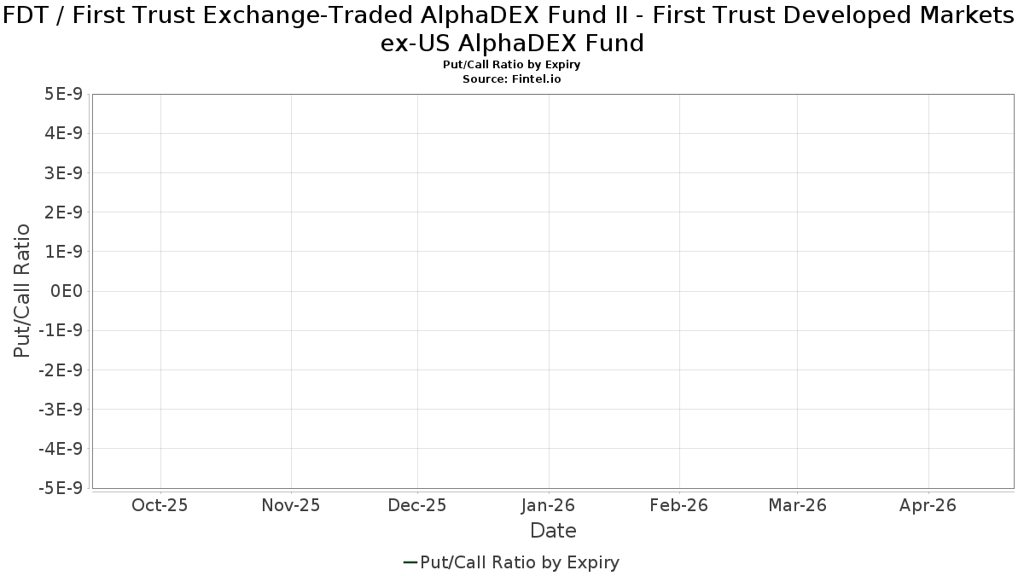Click the Put/Call Ratio by Expiry legend label
1024x576 pixels.
(x=520, y=562)
